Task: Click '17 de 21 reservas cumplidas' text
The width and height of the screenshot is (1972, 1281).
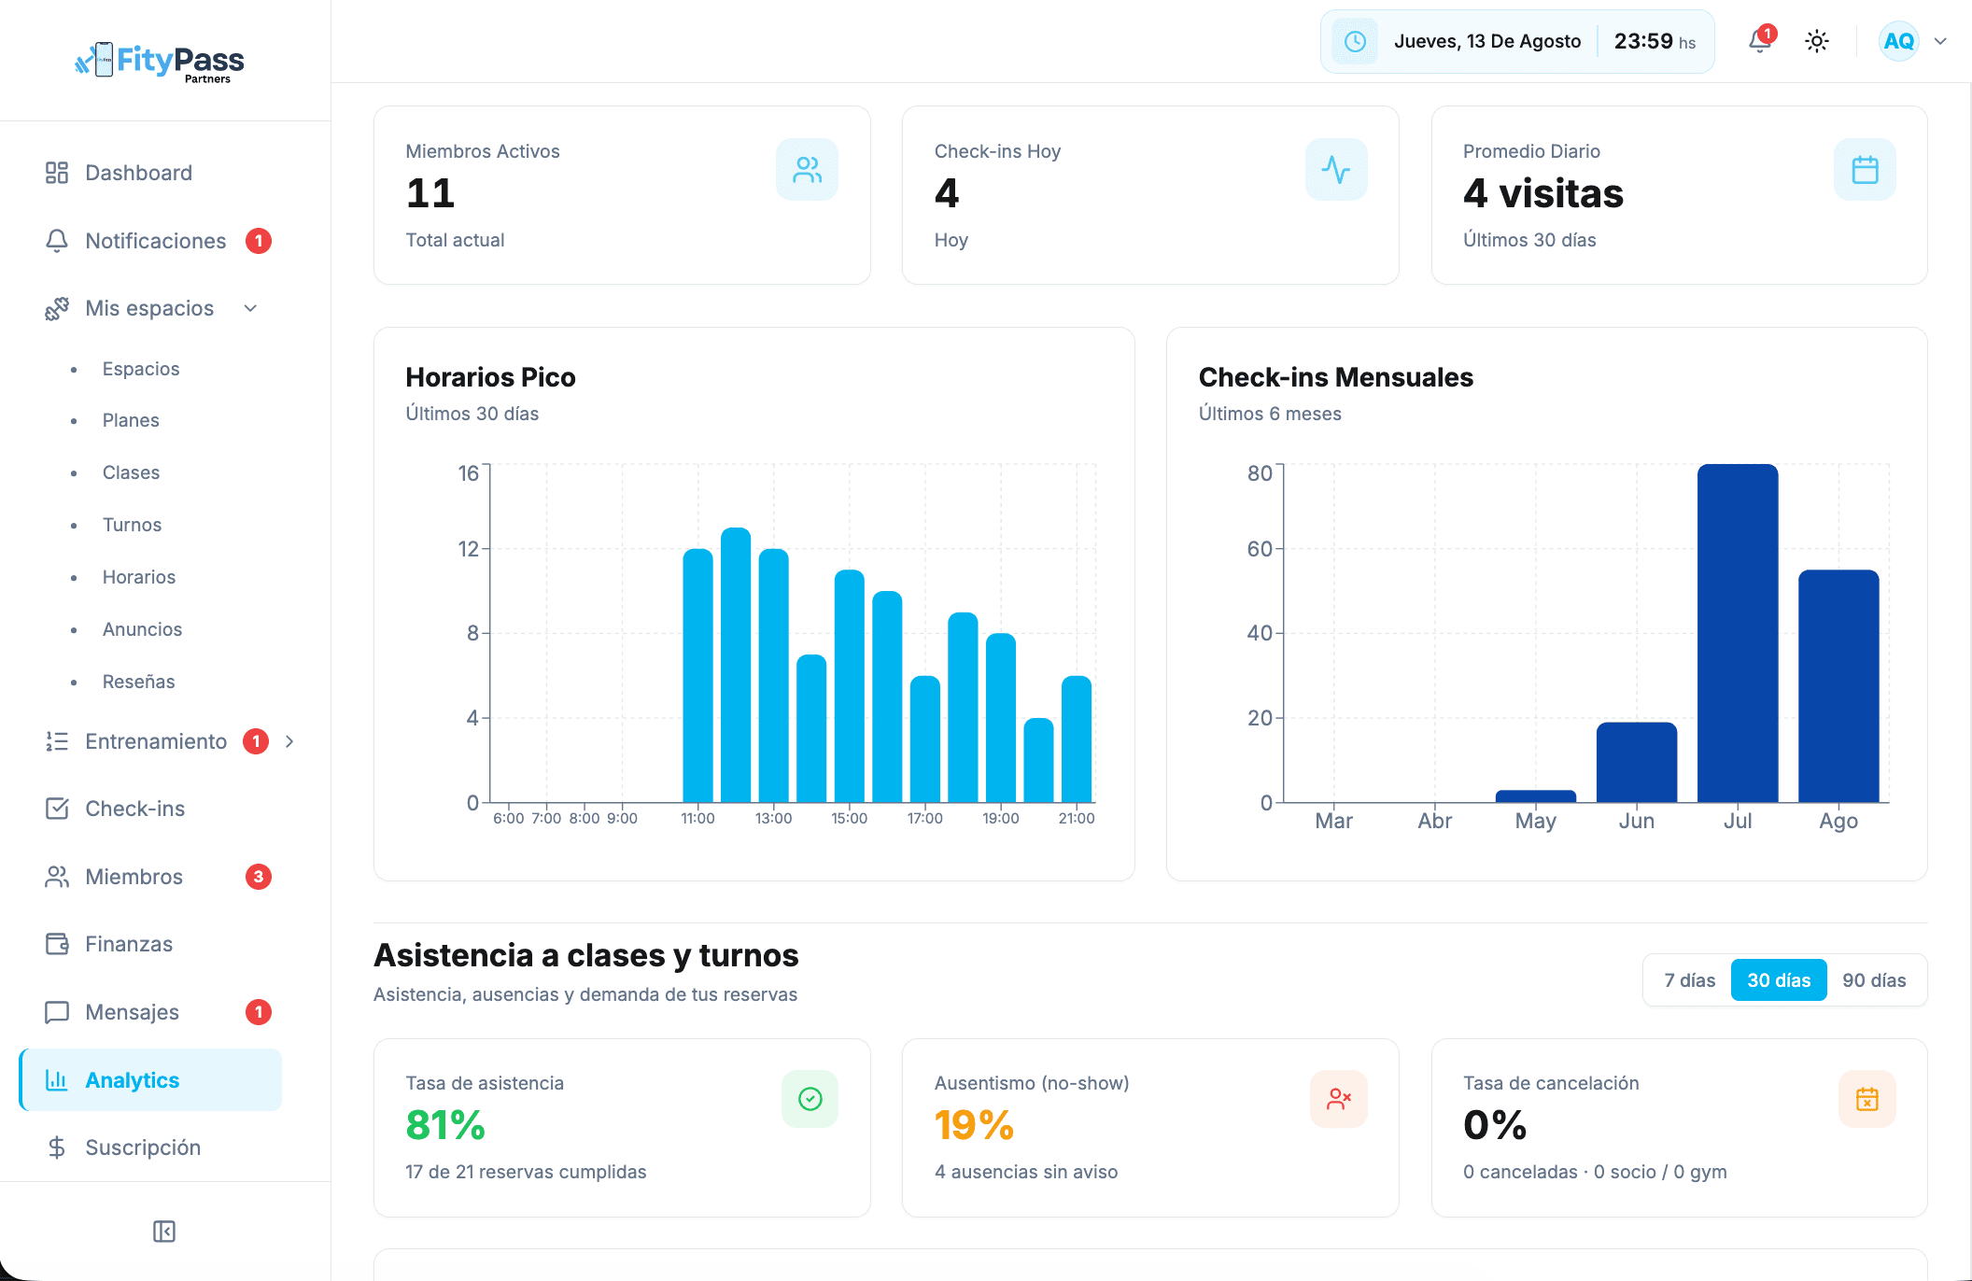Action: (526, 1172)
